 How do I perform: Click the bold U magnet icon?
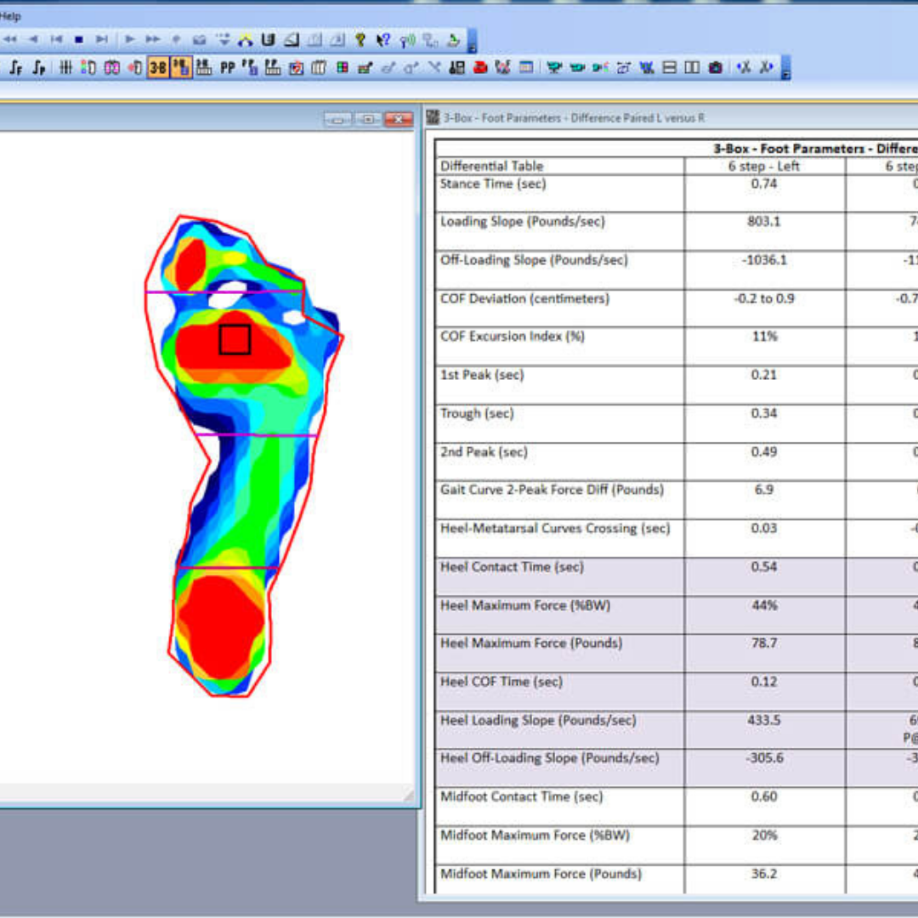pos(268,40)
